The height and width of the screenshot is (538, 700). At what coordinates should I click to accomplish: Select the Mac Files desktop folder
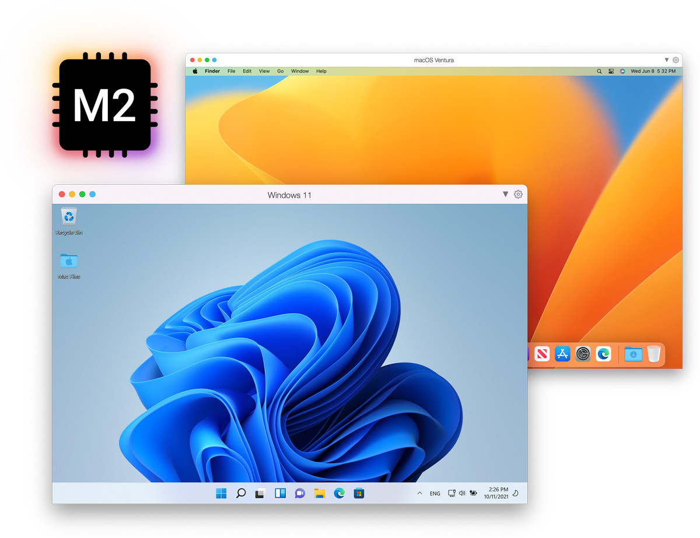click(69, 265)
